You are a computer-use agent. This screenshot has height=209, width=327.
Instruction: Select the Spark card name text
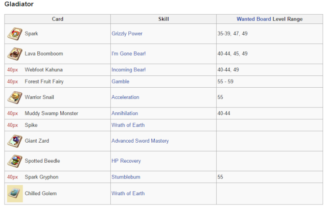pyautogui.click(x=31, y=34)
